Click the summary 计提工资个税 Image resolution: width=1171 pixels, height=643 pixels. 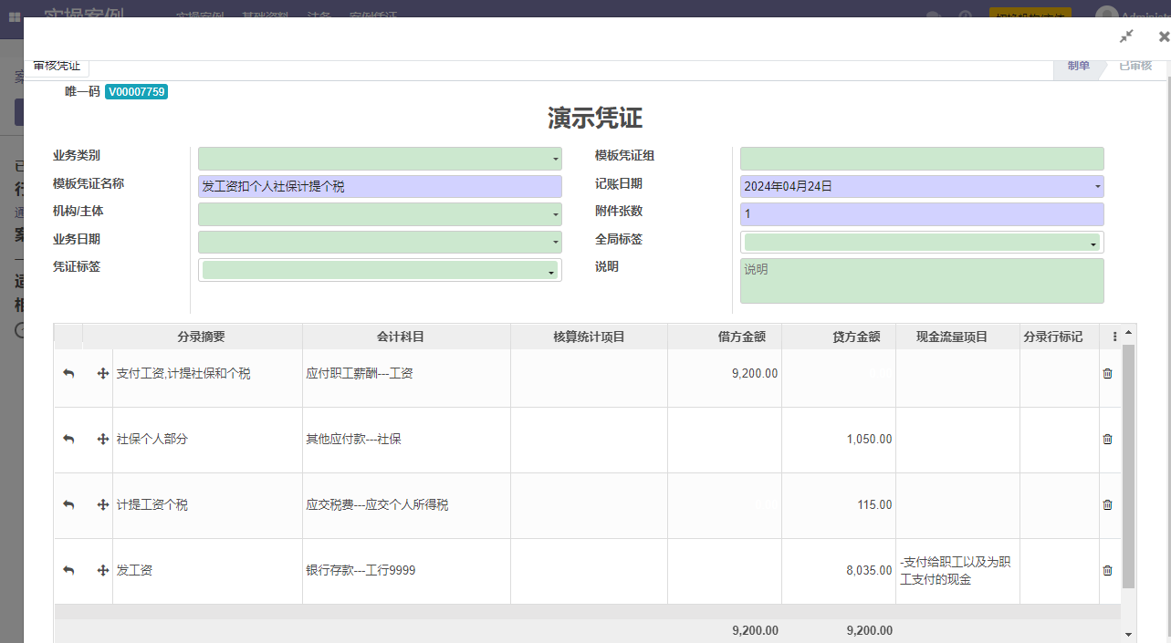point(152,504)
